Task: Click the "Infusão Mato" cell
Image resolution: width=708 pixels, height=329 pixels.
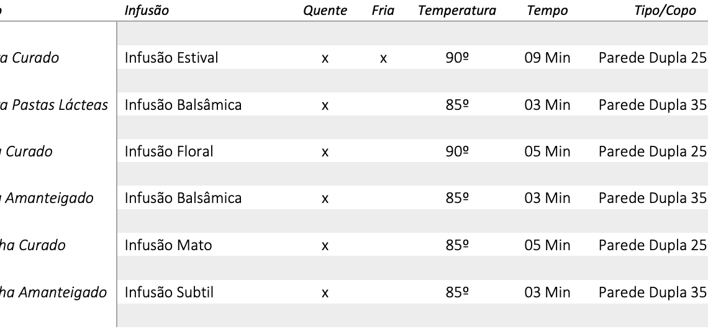Action: point(168,245)
